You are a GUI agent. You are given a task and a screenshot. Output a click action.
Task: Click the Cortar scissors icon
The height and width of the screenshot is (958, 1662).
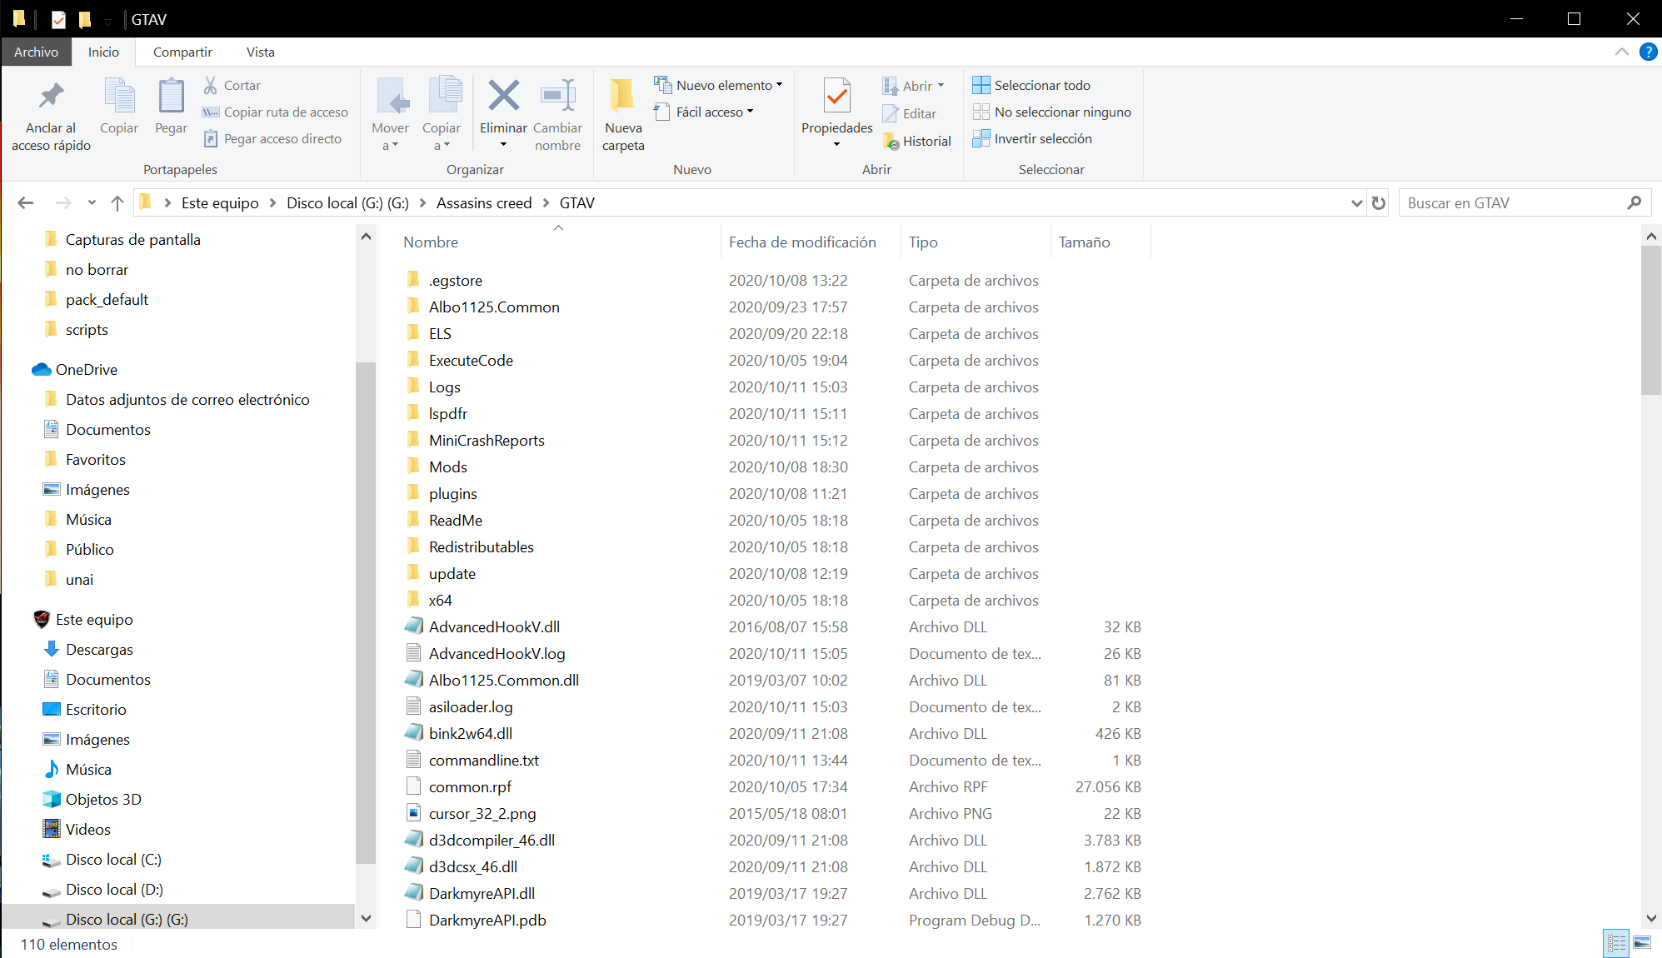[211, 85]
